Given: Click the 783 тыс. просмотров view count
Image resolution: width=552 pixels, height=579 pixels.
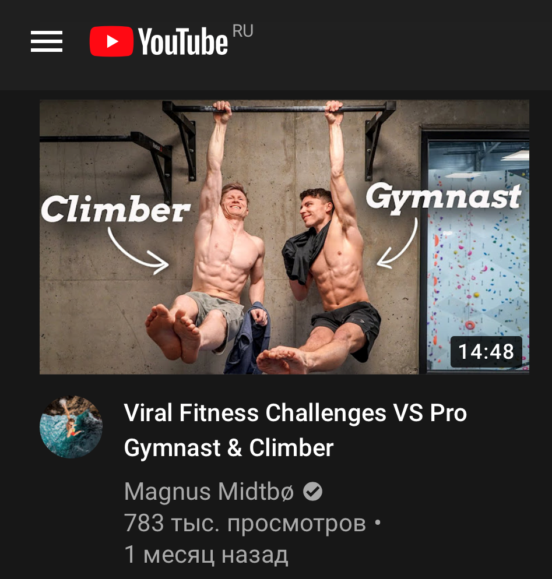Looking at the screenshot, I should click(245, 523).
